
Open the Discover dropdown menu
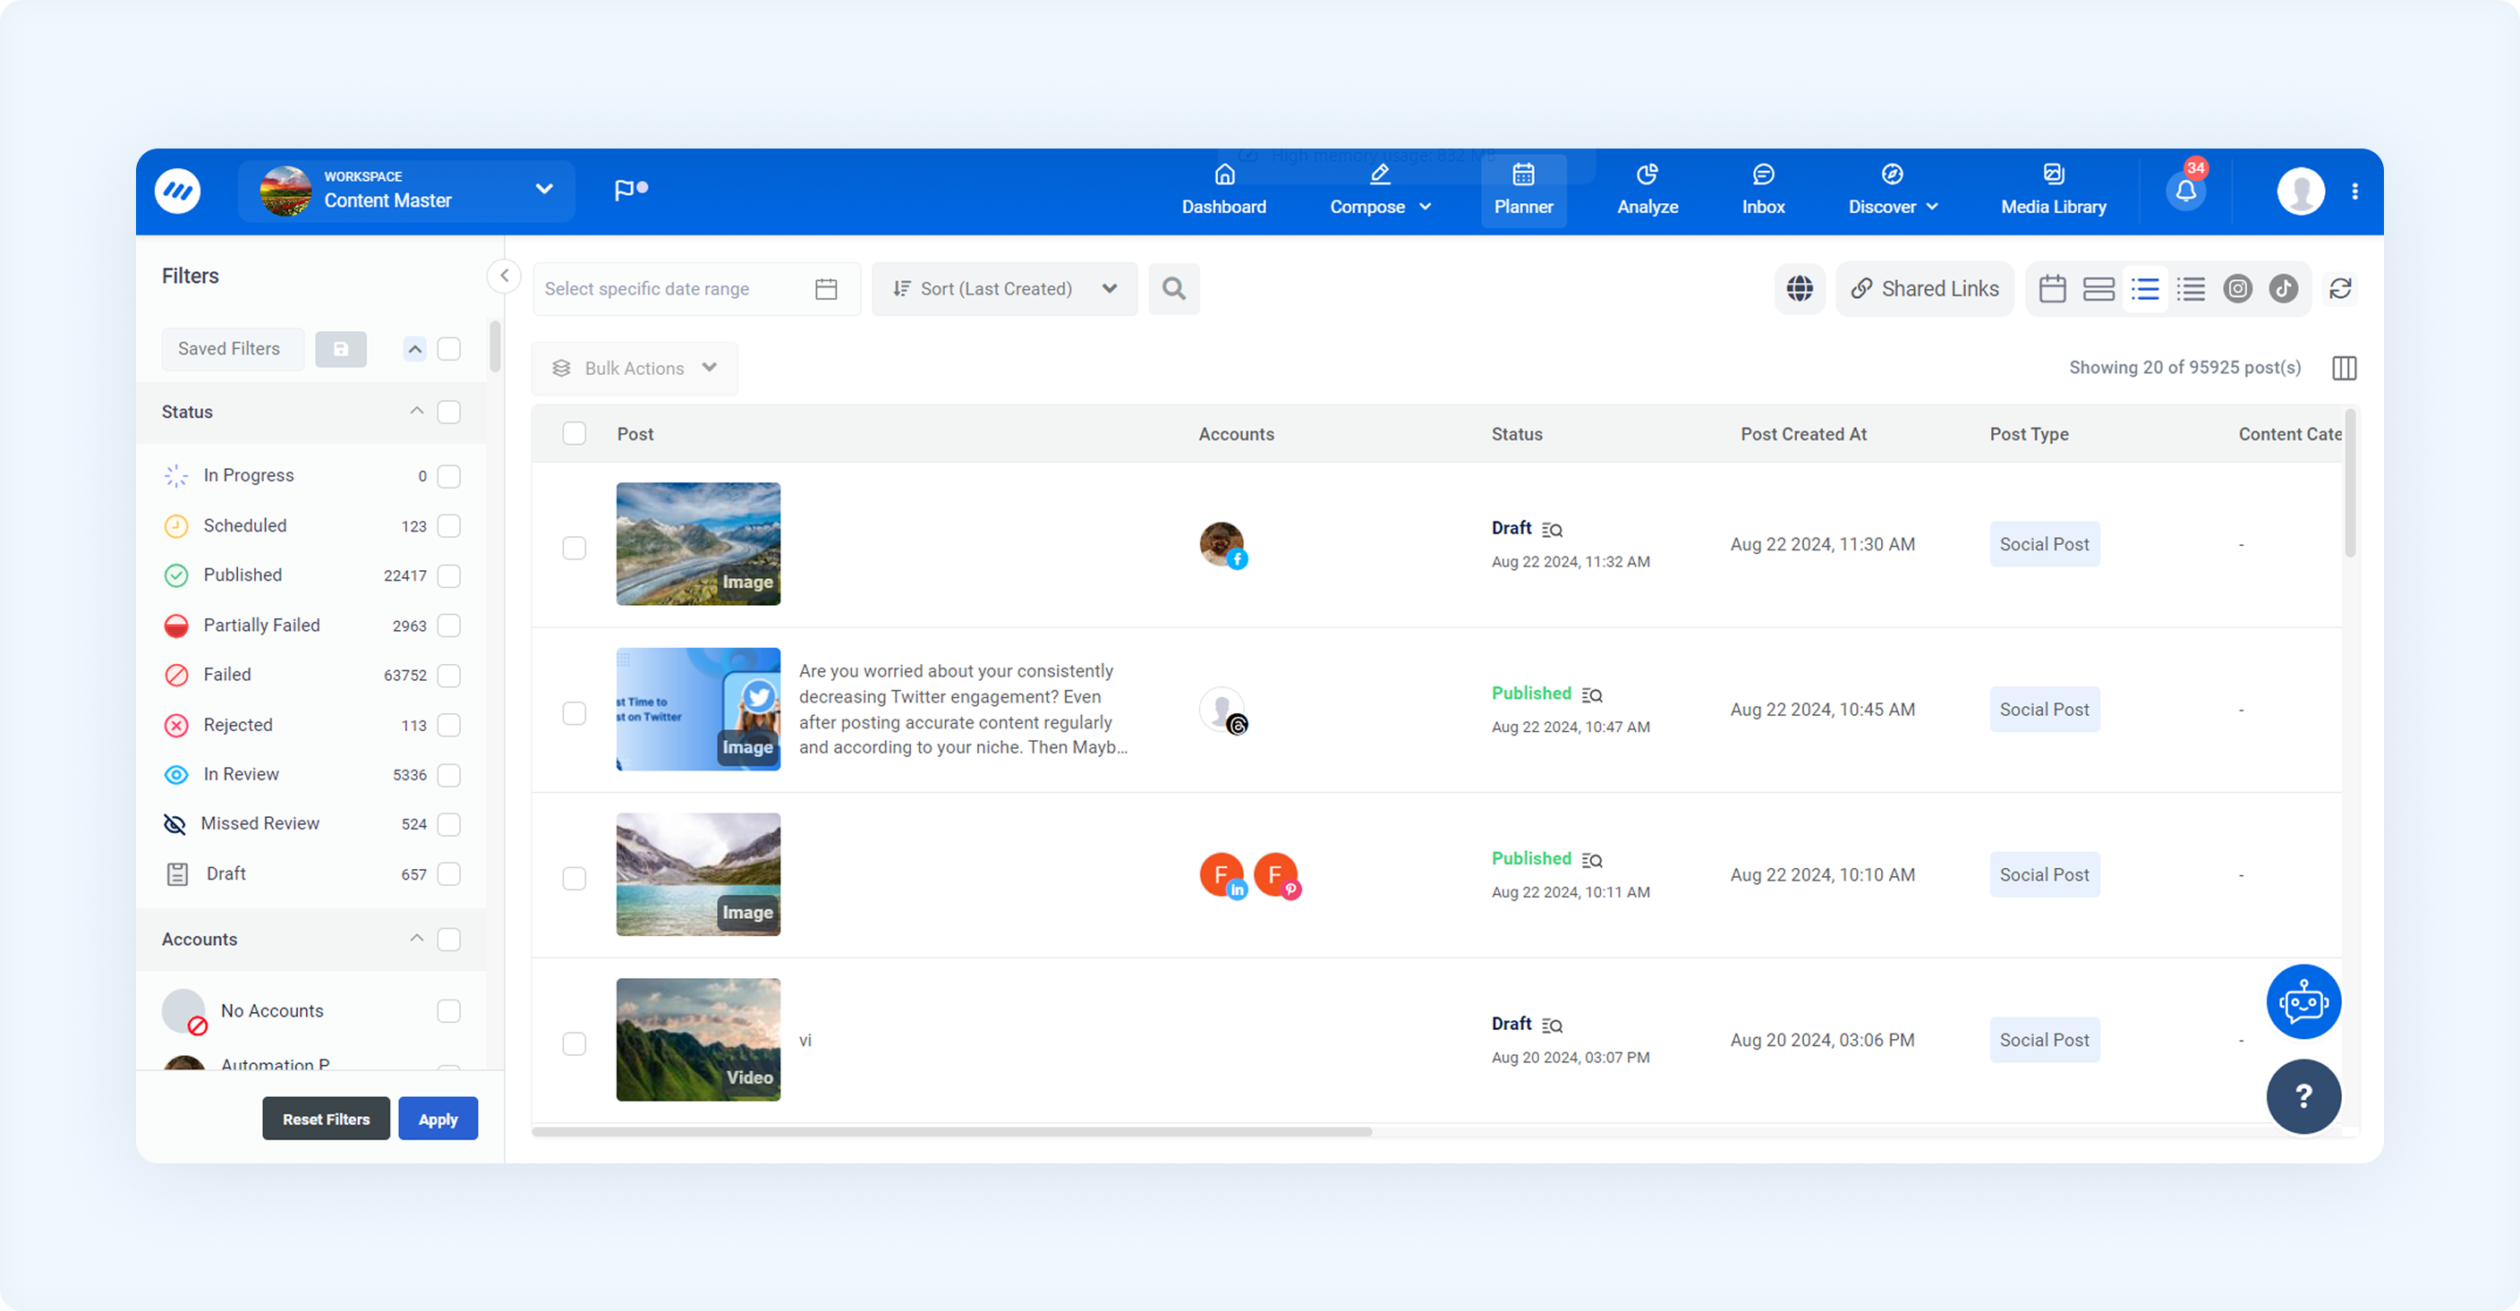tap(1892, 191)
